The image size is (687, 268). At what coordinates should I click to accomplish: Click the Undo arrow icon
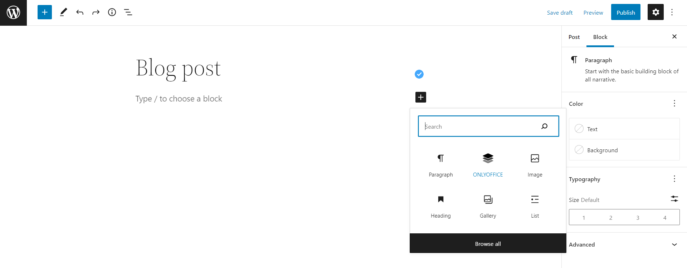click(79, 12)
